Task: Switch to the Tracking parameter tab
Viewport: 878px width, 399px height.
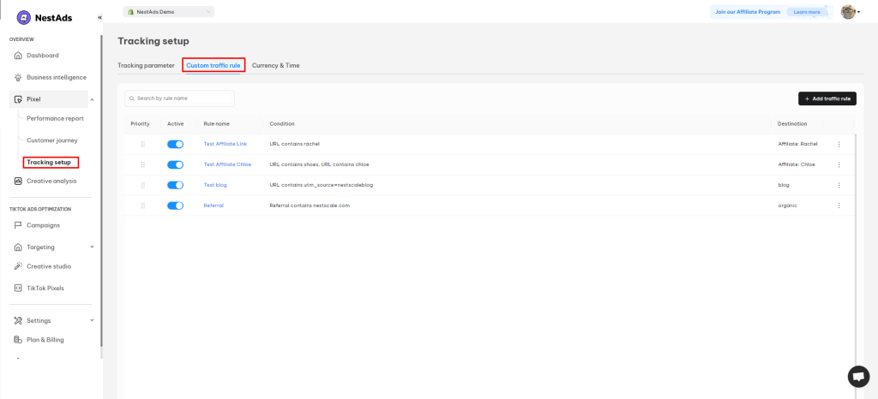Action: [146, 65]
